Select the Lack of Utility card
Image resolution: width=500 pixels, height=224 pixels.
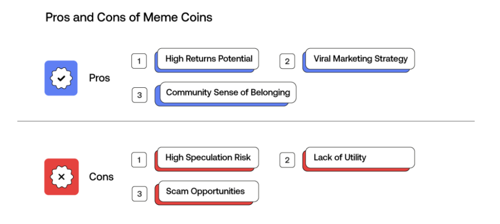(360, 157)
